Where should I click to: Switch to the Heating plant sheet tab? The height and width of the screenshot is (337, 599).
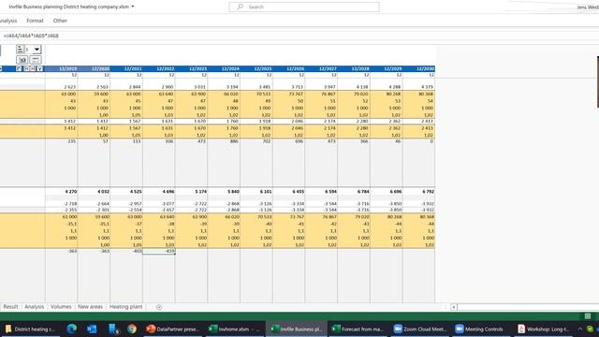point(125,307)
